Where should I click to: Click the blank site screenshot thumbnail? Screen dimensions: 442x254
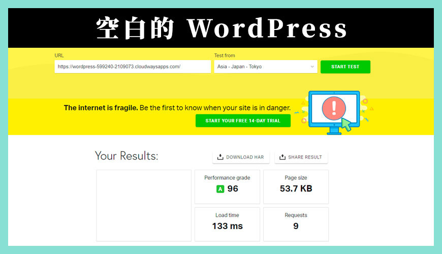tap(144, 206)
